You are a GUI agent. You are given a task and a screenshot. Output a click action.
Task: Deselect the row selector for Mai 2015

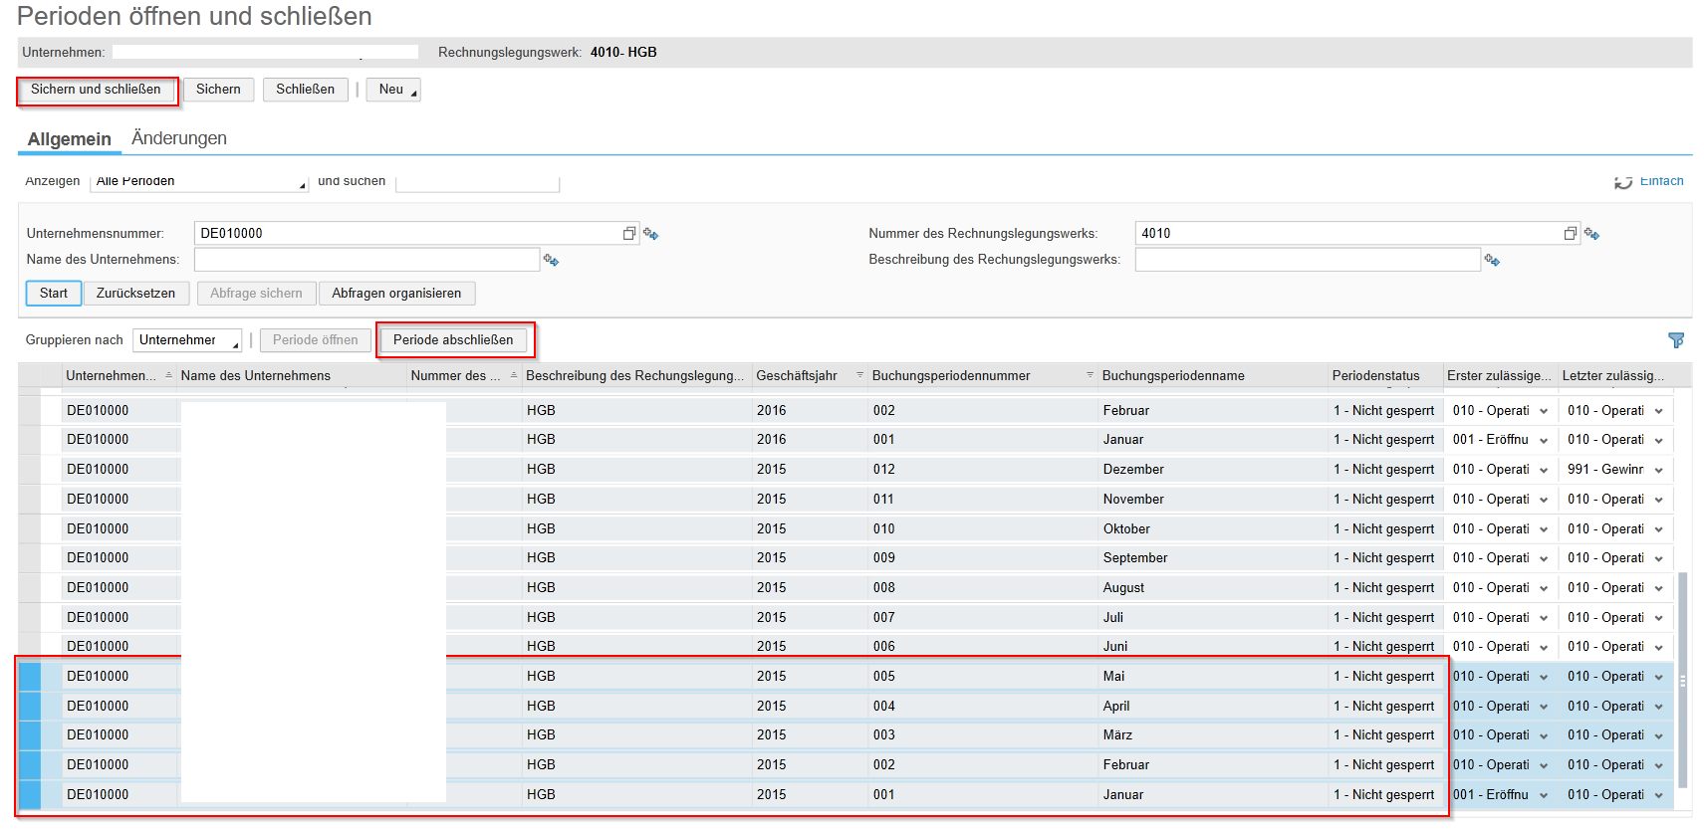pyautogui.click(x=30, y=677)
